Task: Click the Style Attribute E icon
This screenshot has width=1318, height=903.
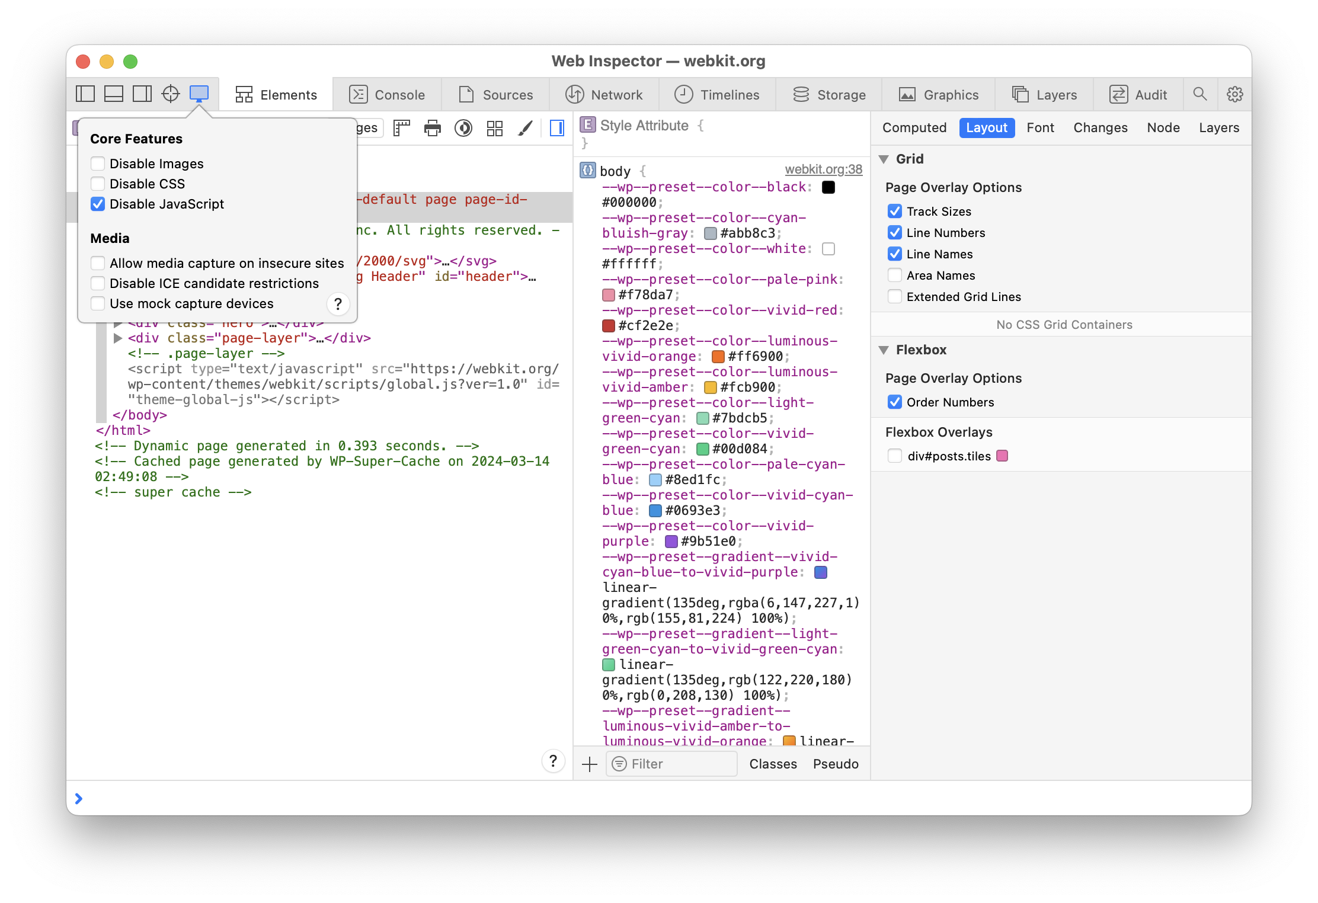Action: [587, 125]
